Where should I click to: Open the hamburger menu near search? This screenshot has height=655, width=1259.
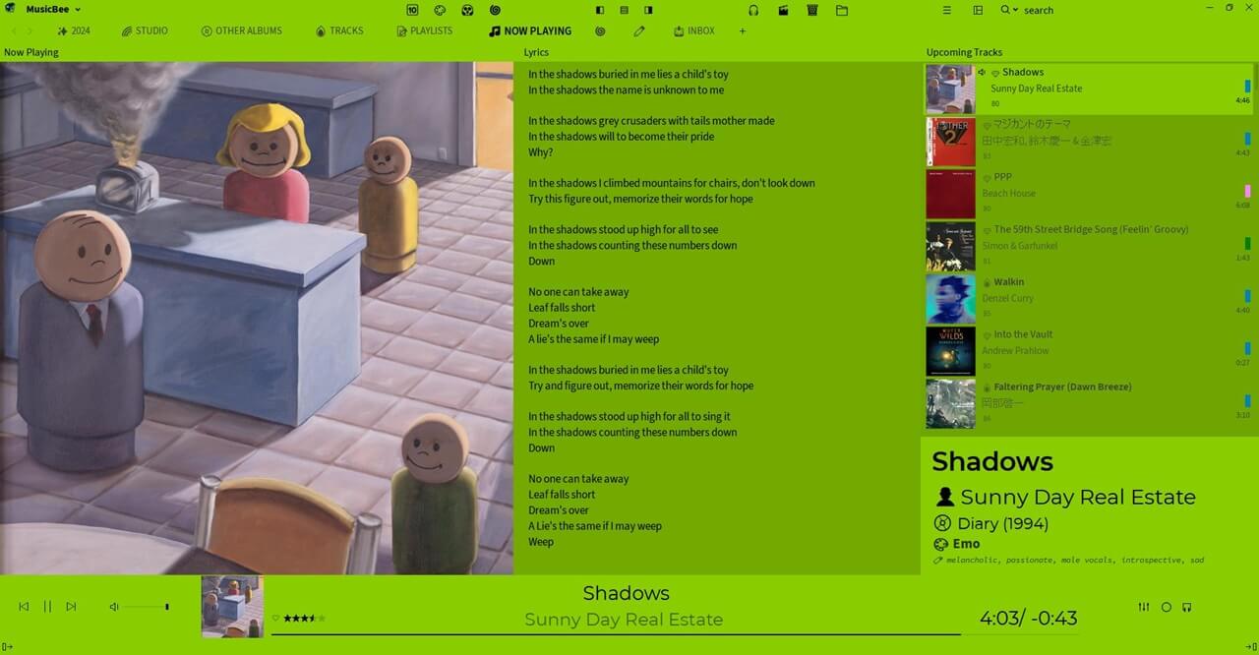[946, 10]
